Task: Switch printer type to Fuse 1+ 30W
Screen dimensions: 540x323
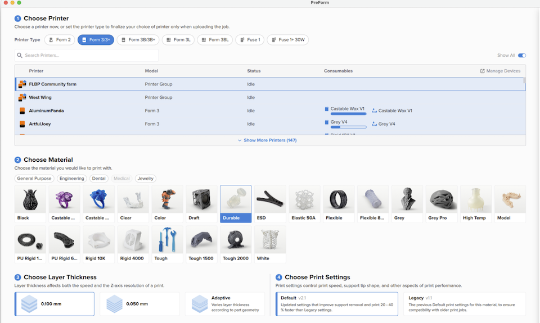Action: (288, 39)
